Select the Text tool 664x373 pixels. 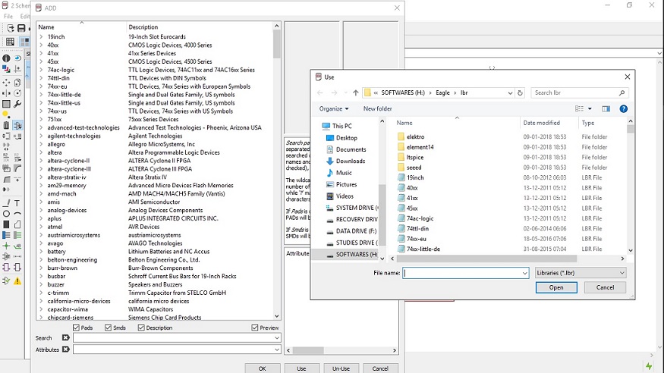[x=17, y=203]
